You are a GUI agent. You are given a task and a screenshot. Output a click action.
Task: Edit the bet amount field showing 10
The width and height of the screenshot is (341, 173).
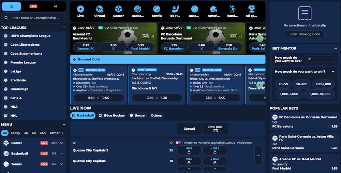point(320,59)
